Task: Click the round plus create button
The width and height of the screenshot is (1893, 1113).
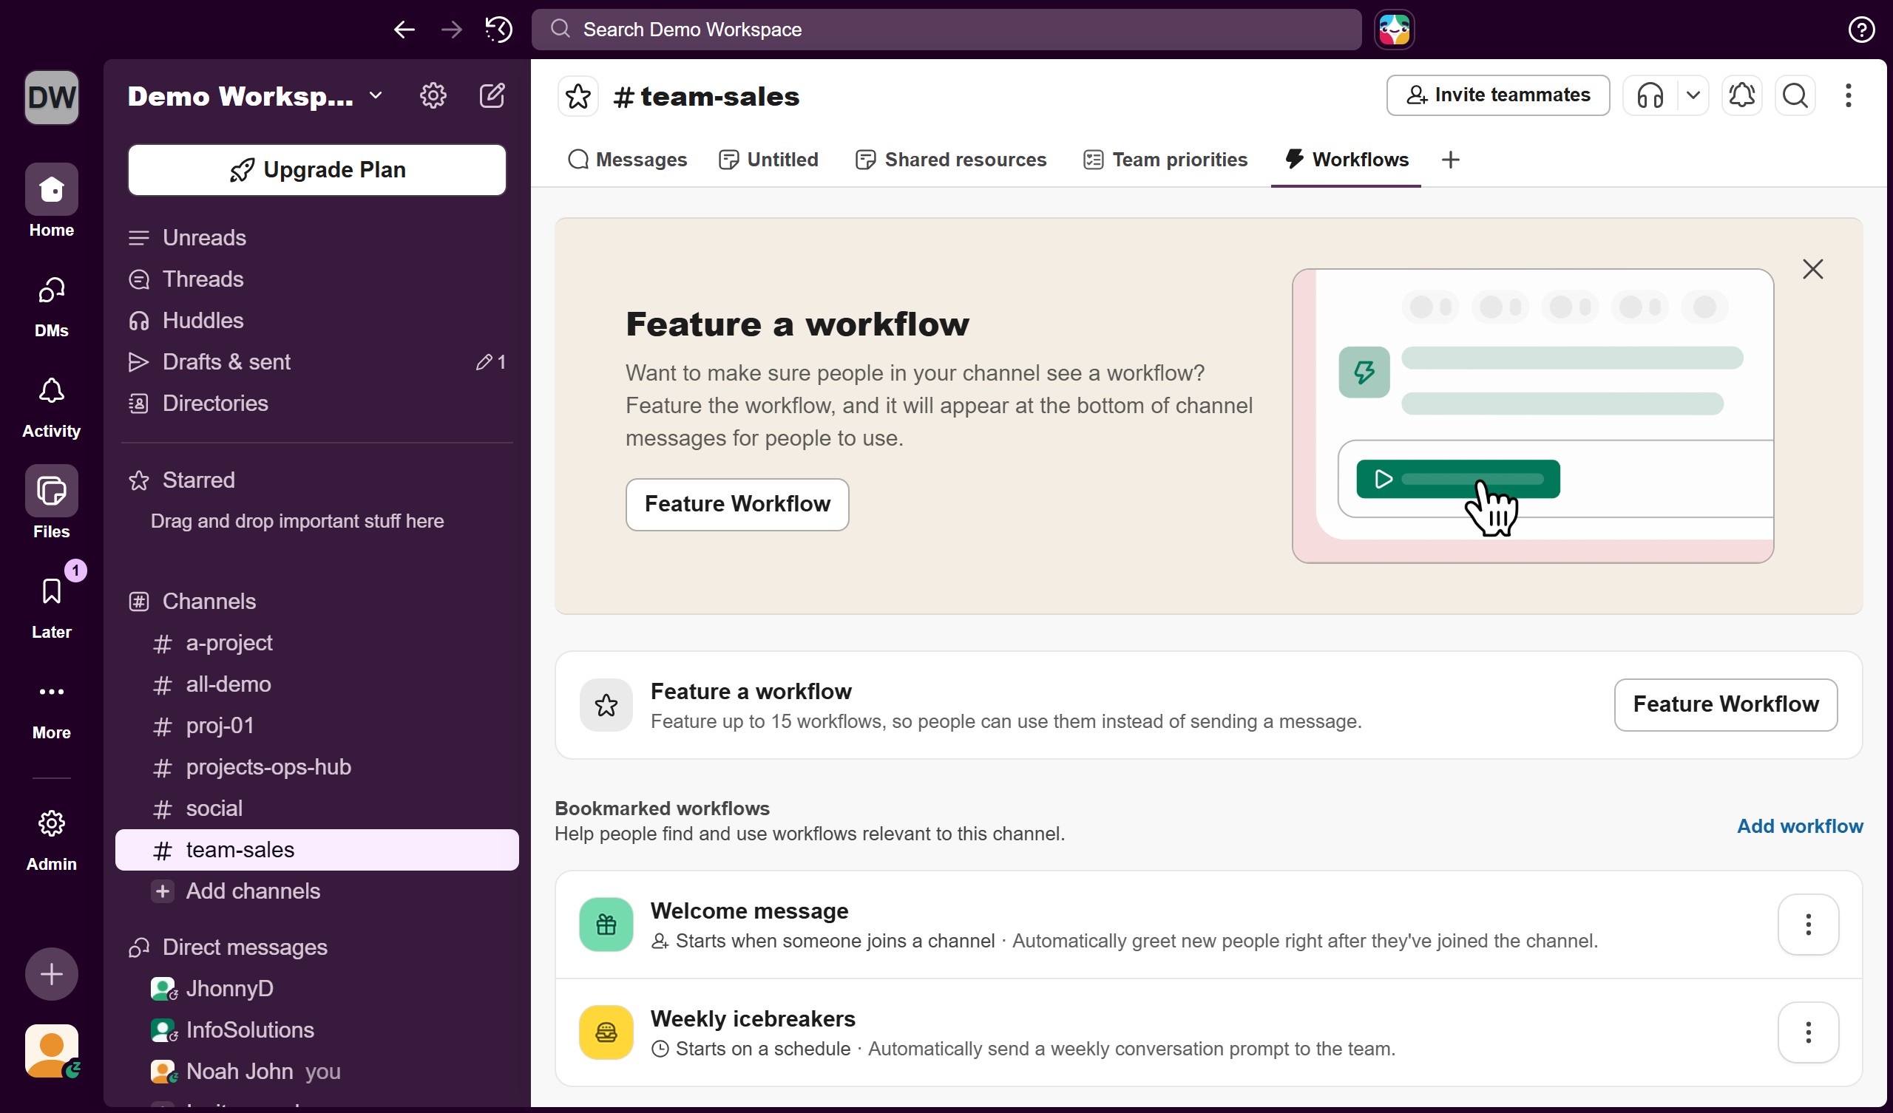Action: point(51,974)
